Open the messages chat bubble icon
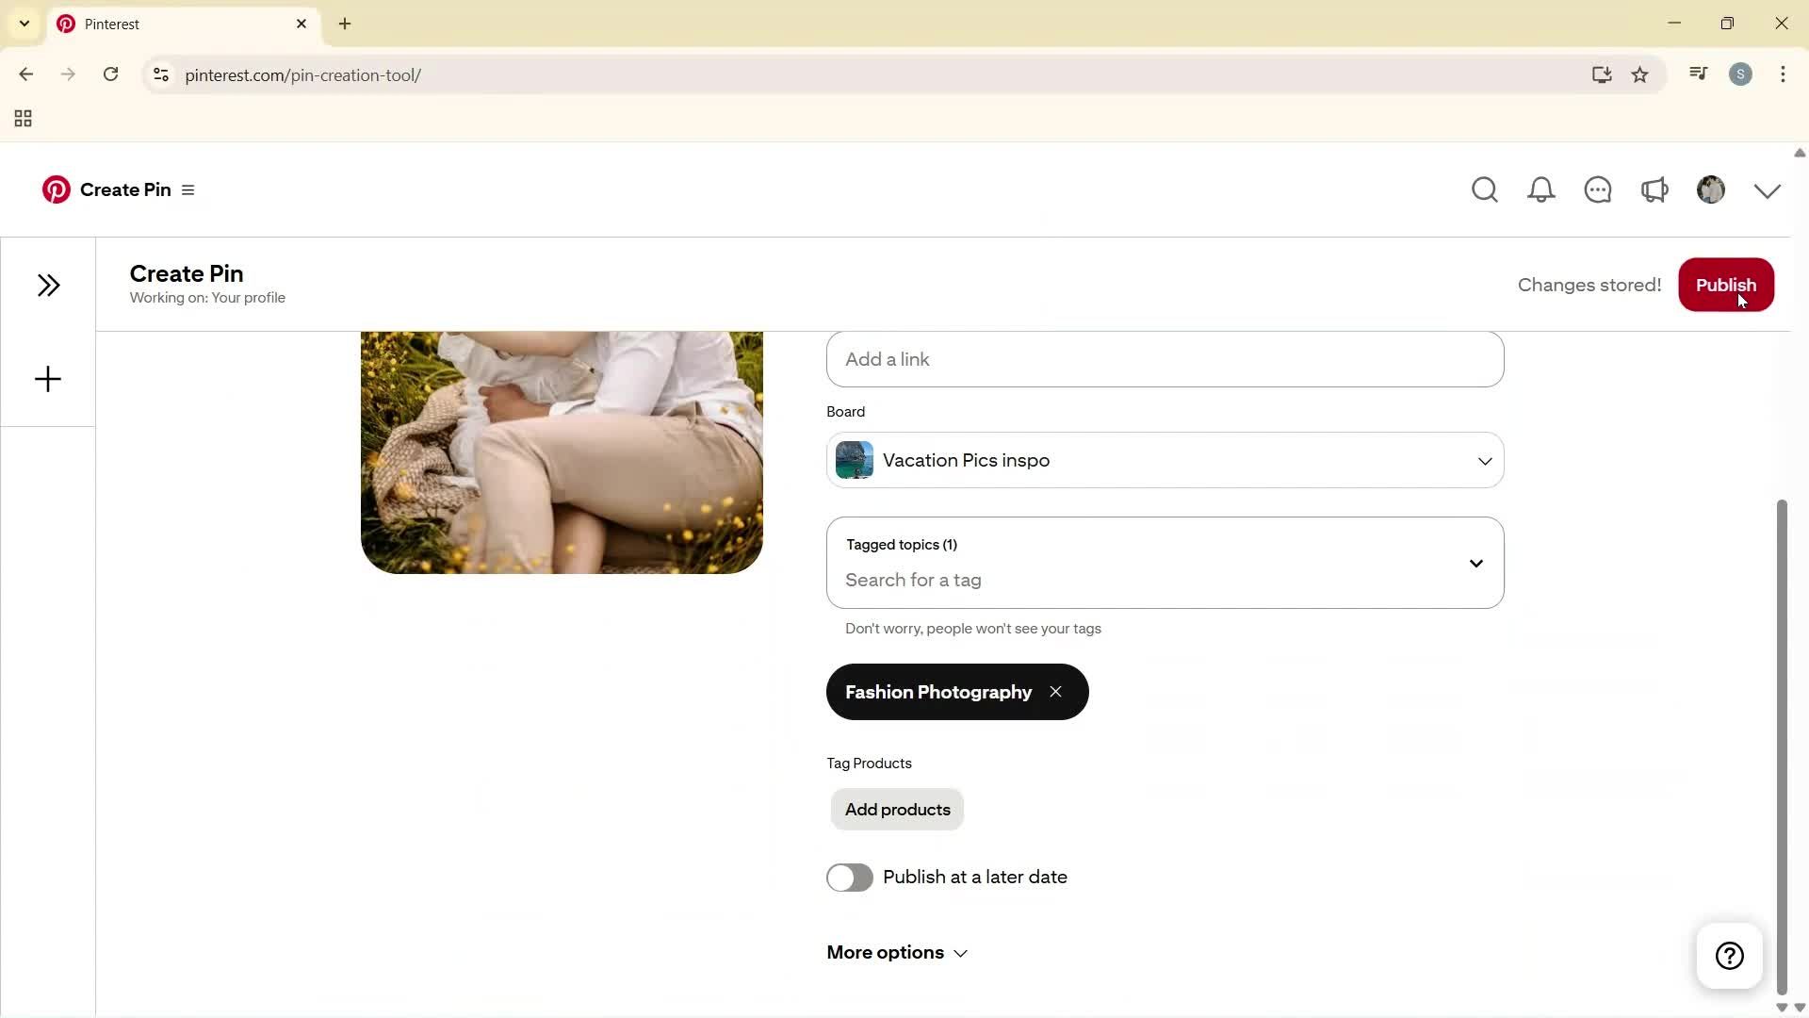The image size is (1809, 1018). point(1599,189)
